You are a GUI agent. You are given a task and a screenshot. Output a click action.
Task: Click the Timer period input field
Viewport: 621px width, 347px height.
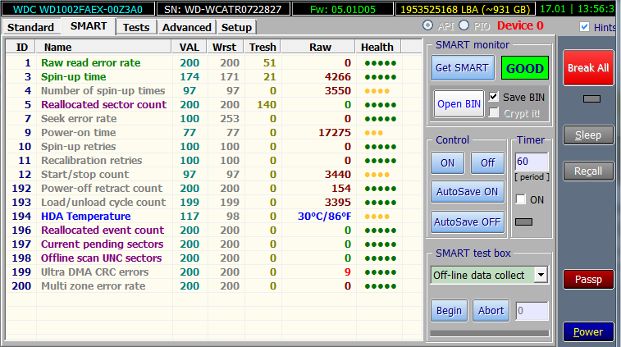tap(532, 162)
